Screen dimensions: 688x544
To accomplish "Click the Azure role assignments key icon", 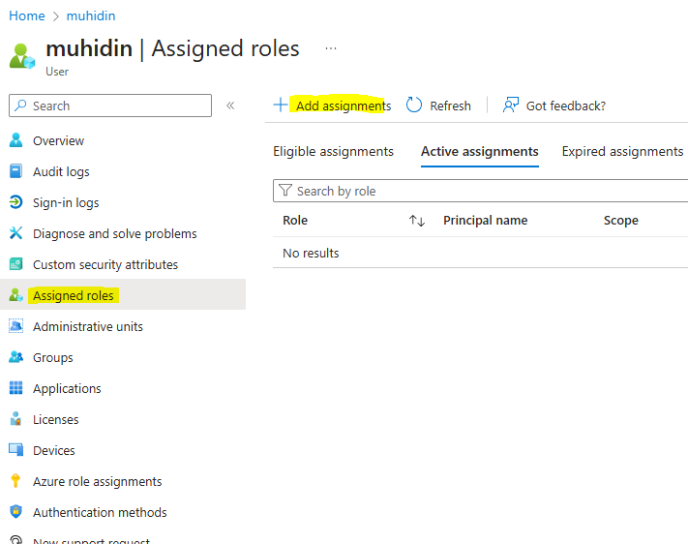I will (x=15, y=481).
